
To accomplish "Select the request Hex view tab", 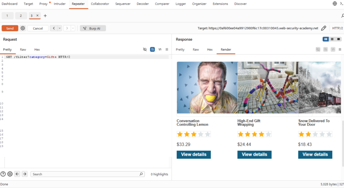I will point(37,50).
